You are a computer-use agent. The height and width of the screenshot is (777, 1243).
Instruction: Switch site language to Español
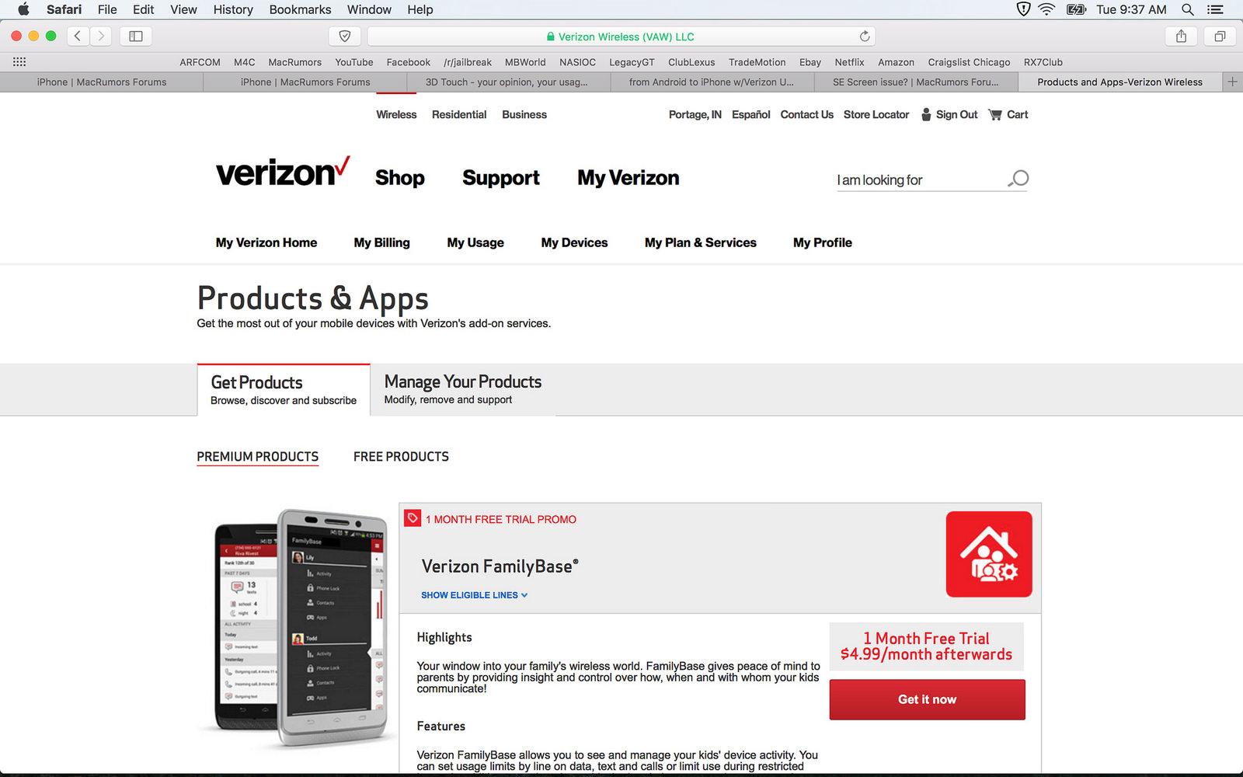[751, 114]
